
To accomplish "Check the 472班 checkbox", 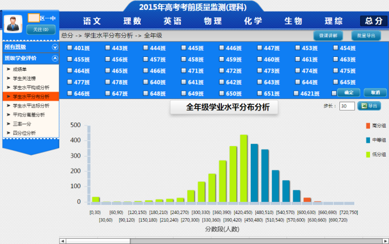I will 221,70.
